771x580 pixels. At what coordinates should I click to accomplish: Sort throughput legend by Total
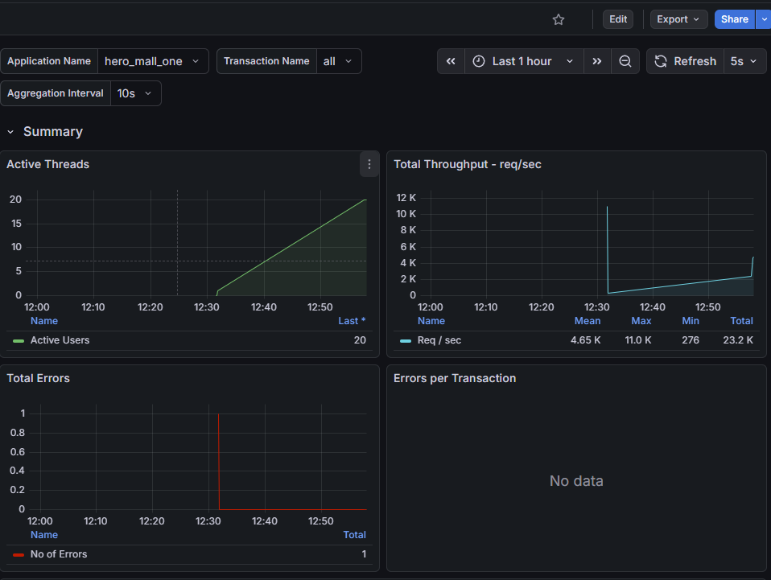click(741, 320)
